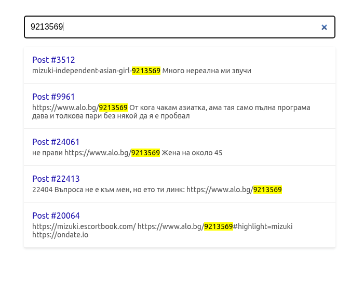Click the highlighted 9213569 under Post #3512
The width and height of the screenshot is (364, 282).
[x=146, y=71]
